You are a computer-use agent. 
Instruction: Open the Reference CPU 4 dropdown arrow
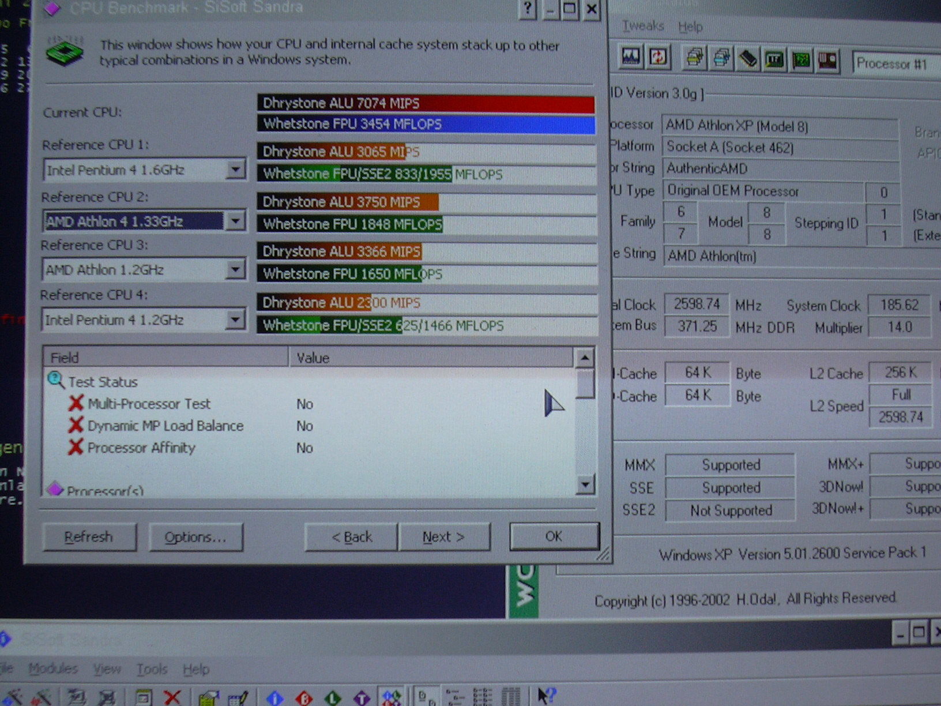[x=235, y=320]
